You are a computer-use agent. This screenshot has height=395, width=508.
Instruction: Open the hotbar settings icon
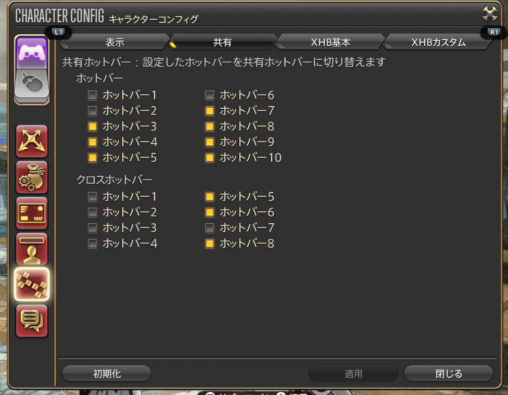(32, 285)
